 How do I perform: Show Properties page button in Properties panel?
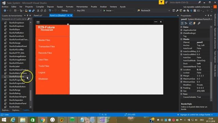[x=191, y=23]
